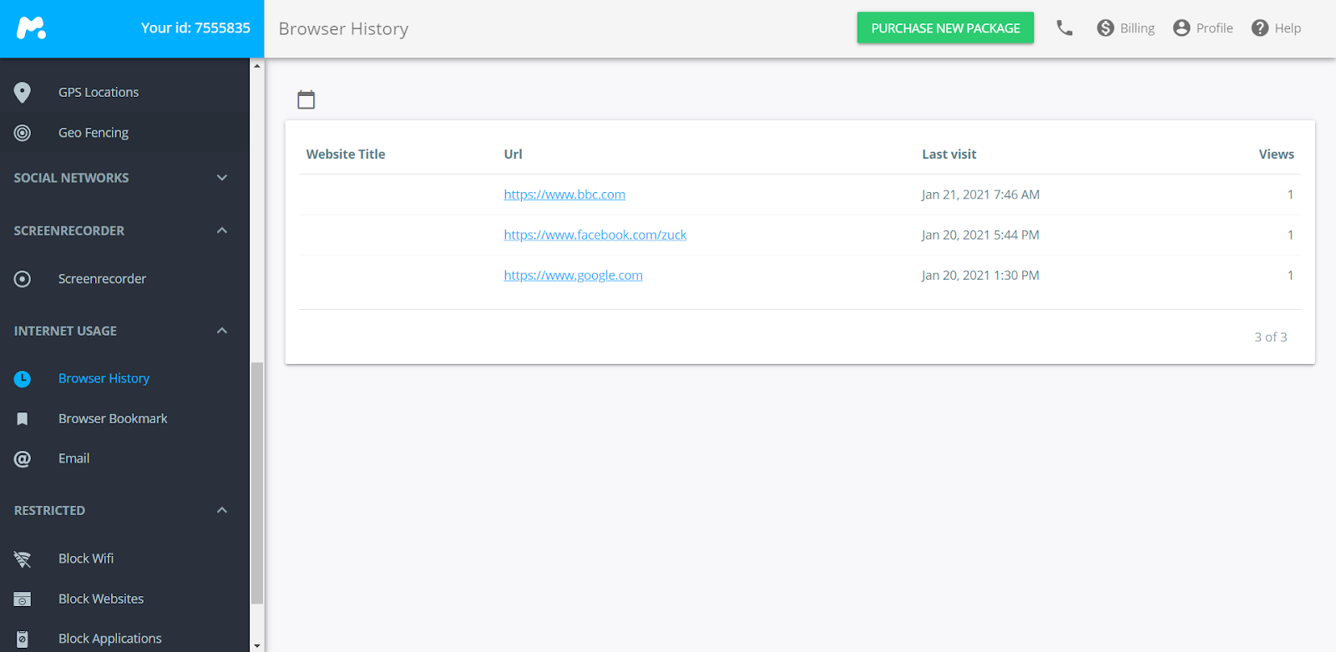
Task: Collapse the Screenrecorder section chevron
Action: coord(222,230)
